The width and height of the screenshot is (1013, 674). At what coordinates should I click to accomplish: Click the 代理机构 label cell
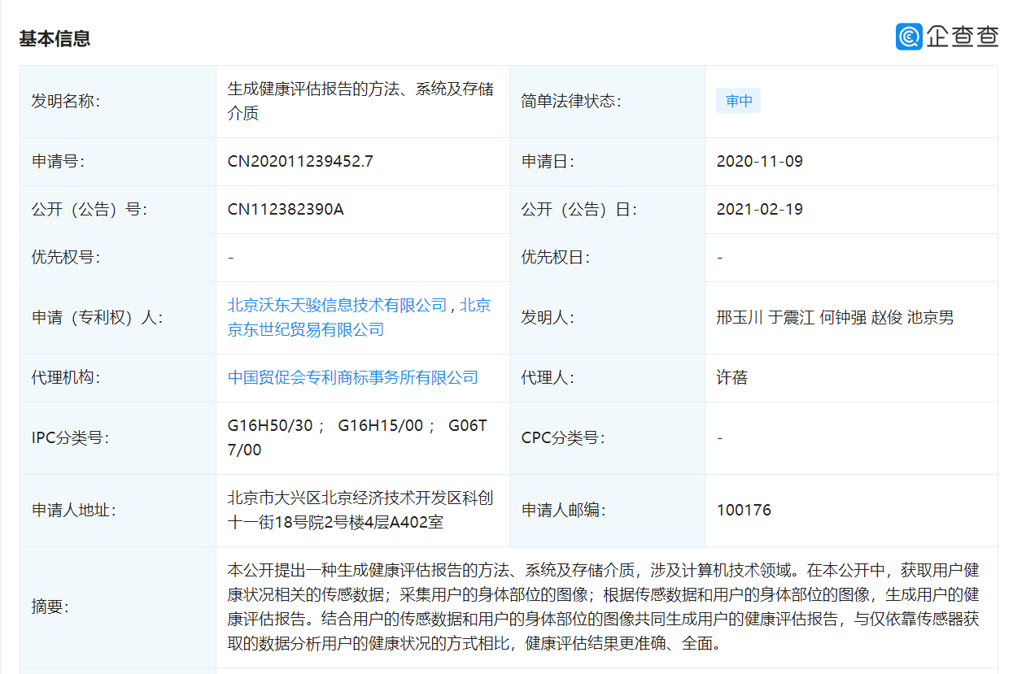coord(118,378)
